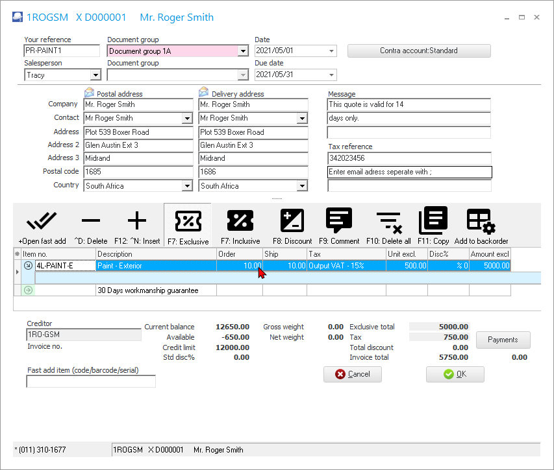Click the Postal address envelope icon
This screenshot has height=470, width=554.
90,93
